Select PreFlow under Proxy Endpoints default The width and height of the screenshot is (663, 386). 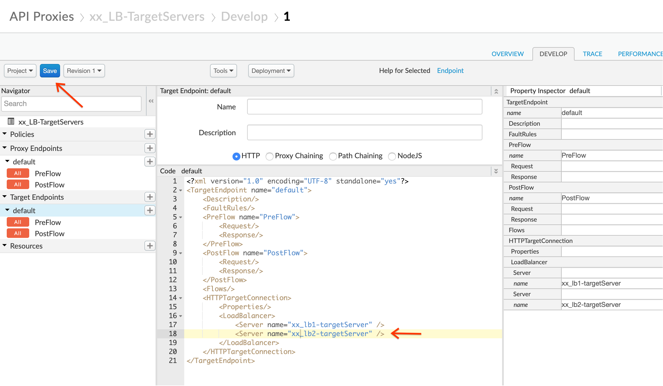point(48,174)
